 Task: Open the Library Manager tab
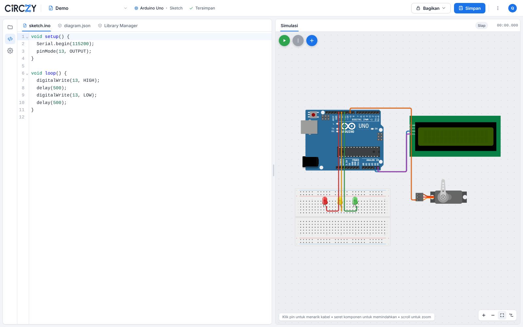point(118,26)
